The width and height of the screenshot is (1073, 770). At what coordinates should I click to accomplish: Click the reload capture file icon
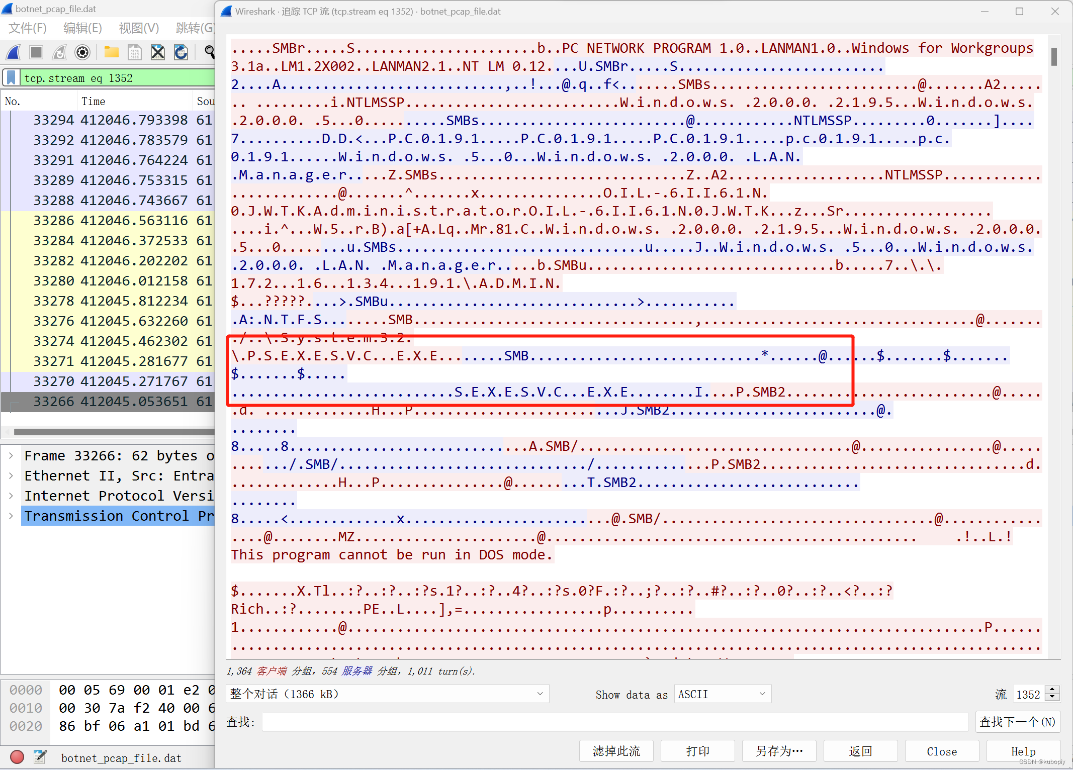[x=181, y=52]
